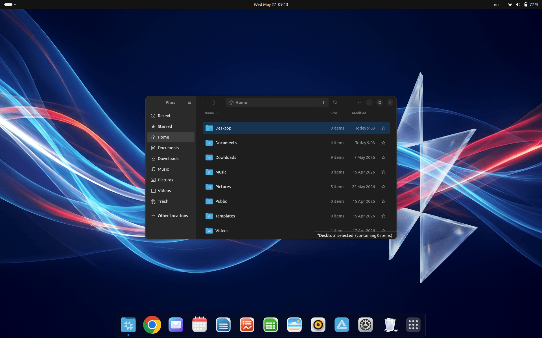This screenshot has height=338, width=542.
Task: Open Pictures in the sidebar
Action: 171,180
